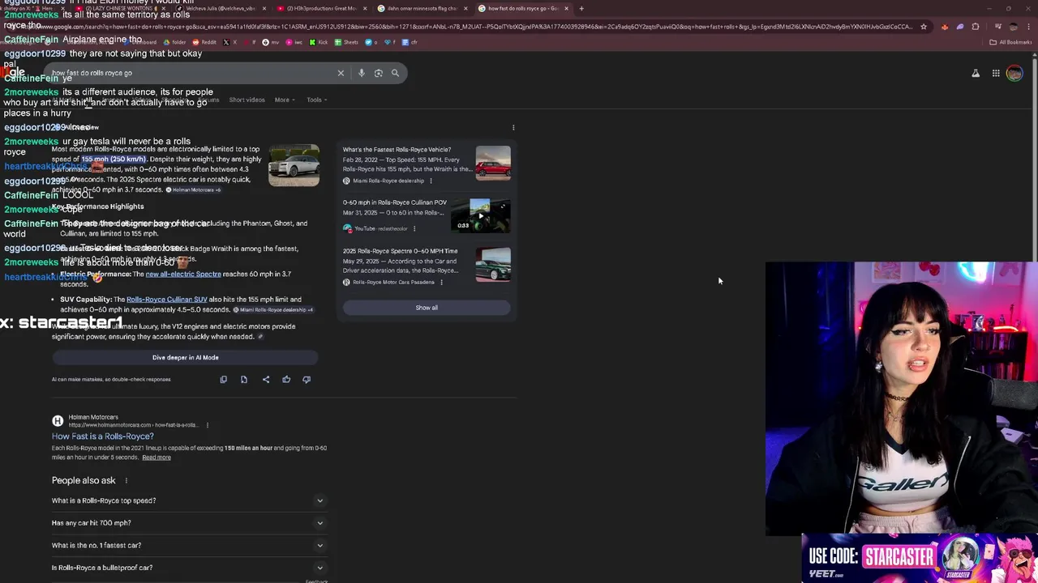Clear the search box with the X icon
Screen dimensions: 1038x583
pos(341,73)
